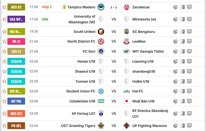Viewport: 206px width, 131px height.
Task: Open statistics chart icon for Tampico Madero match
Action: click(x=175, y=7)
